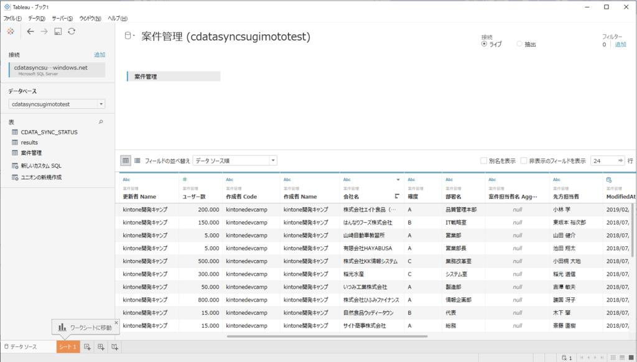637x362 pixels.
Task: Open the 会社名 column dropdown arrow
Action: click(398, 180)
